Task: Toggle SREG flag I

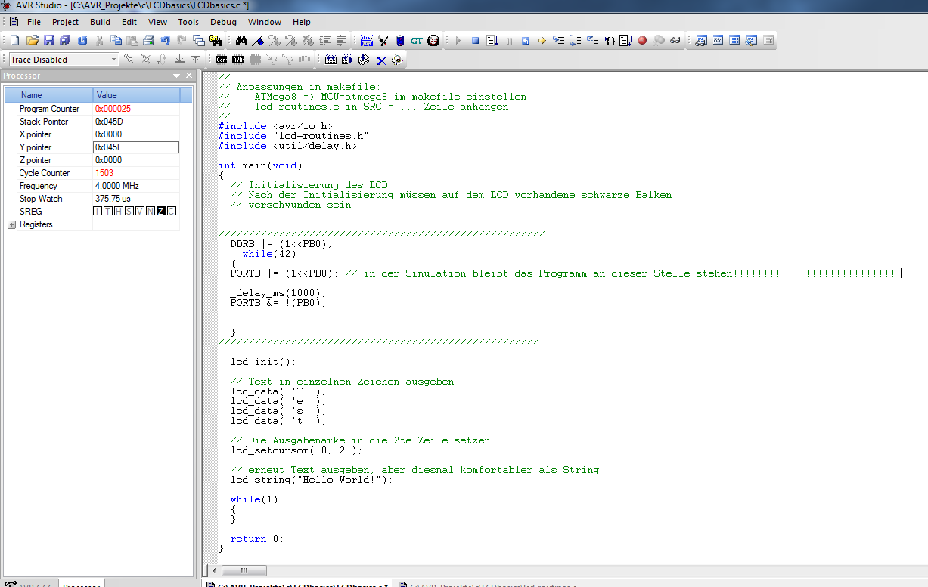Action: tap(98, 211)
